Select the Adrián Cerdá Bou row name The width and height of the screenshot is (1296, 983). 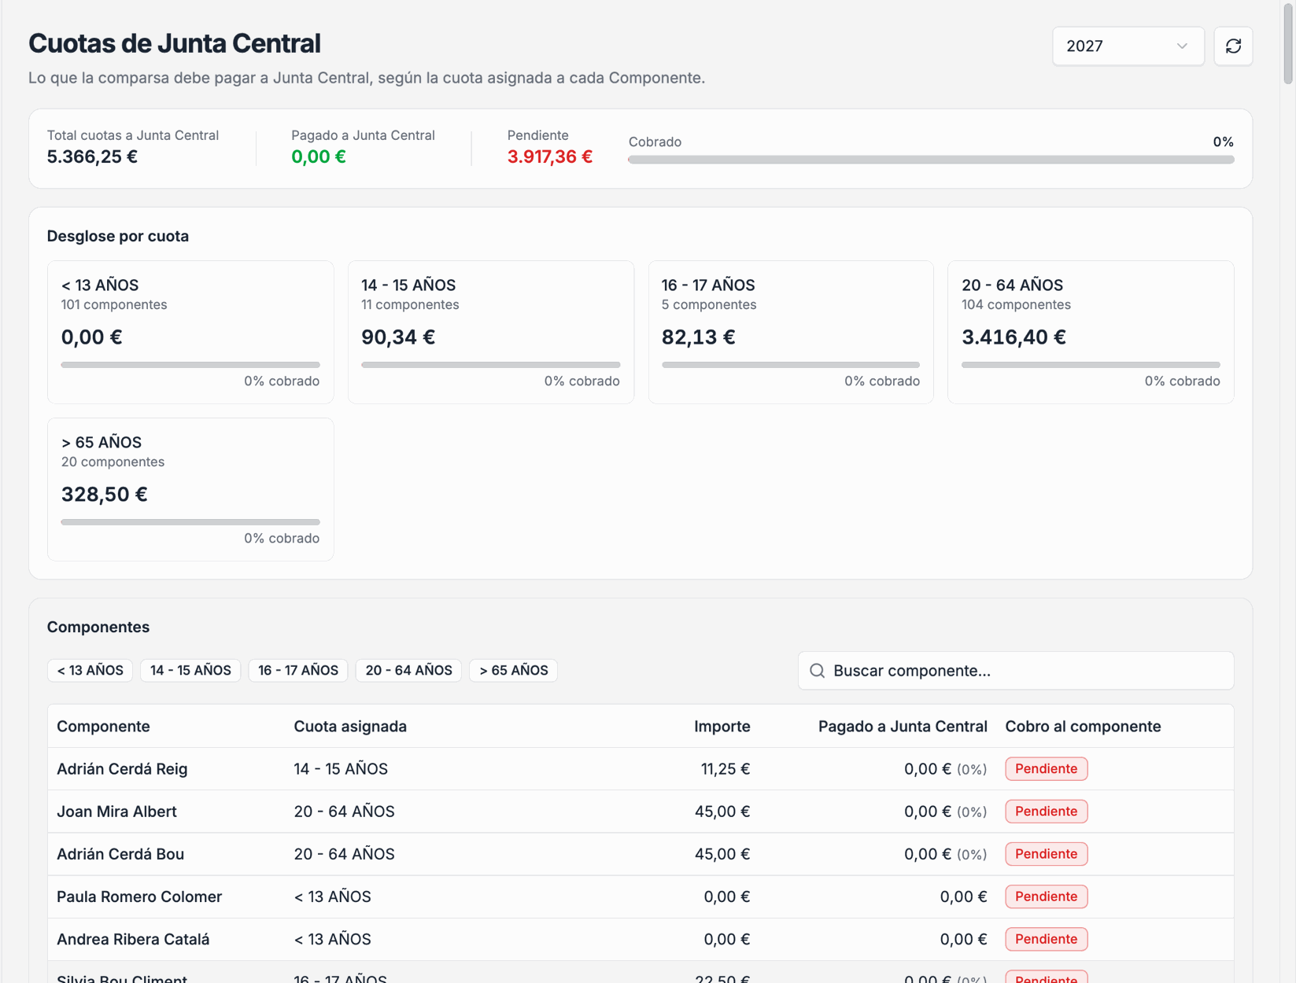tap(120, 854)
